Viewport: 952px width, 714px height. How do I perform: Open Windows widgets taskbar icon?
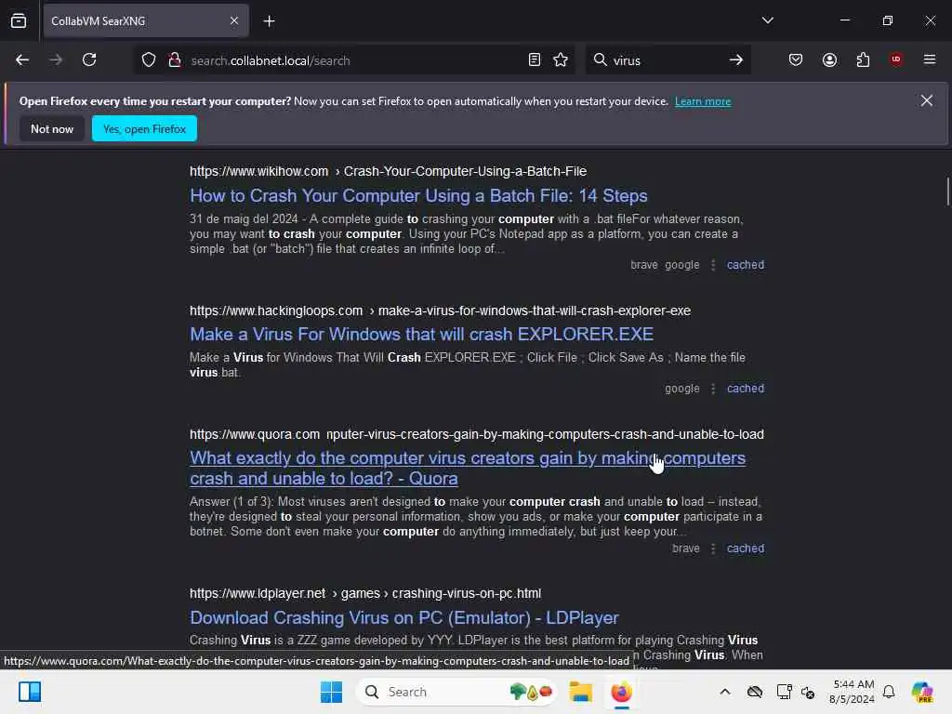click(x=29, y=692)
